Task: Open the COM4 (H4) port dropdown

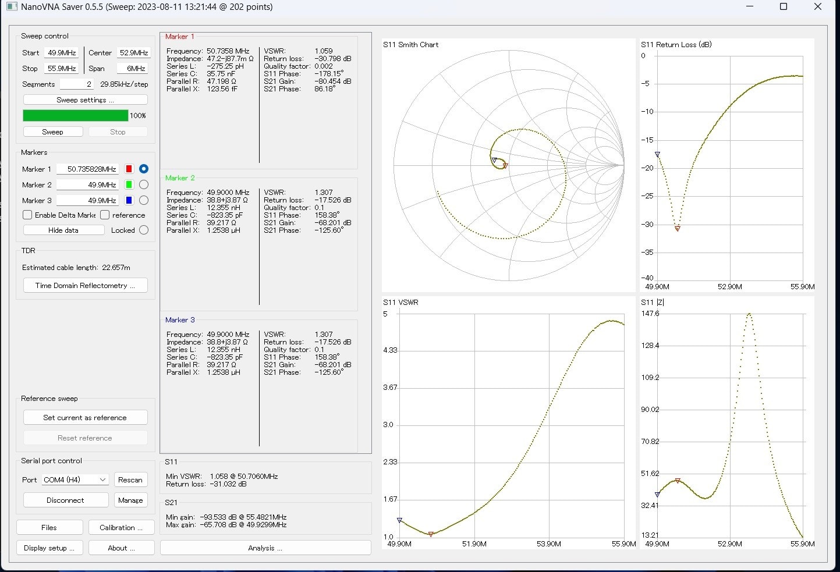Action: pyautogui.click(x=75, y=479)
